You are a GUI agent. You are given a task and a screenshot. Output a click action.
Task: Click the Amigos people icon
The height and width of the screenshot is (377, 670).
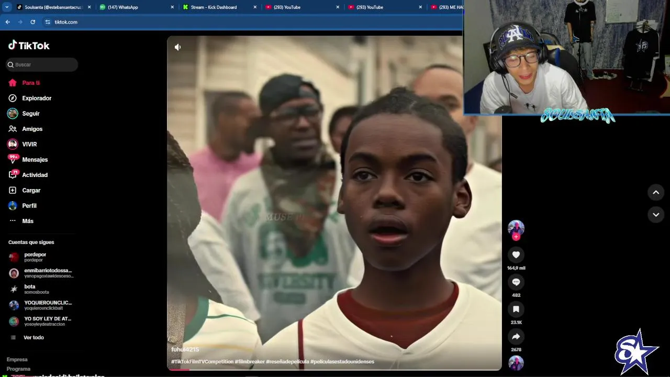pyautogui.click(x=13, y=129)
